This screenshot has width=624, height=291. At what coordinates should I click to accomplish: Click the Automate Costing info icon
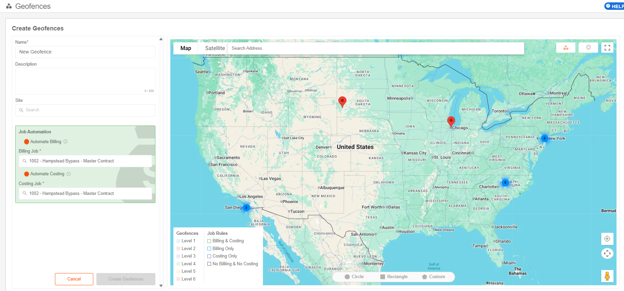coord(69,174)
